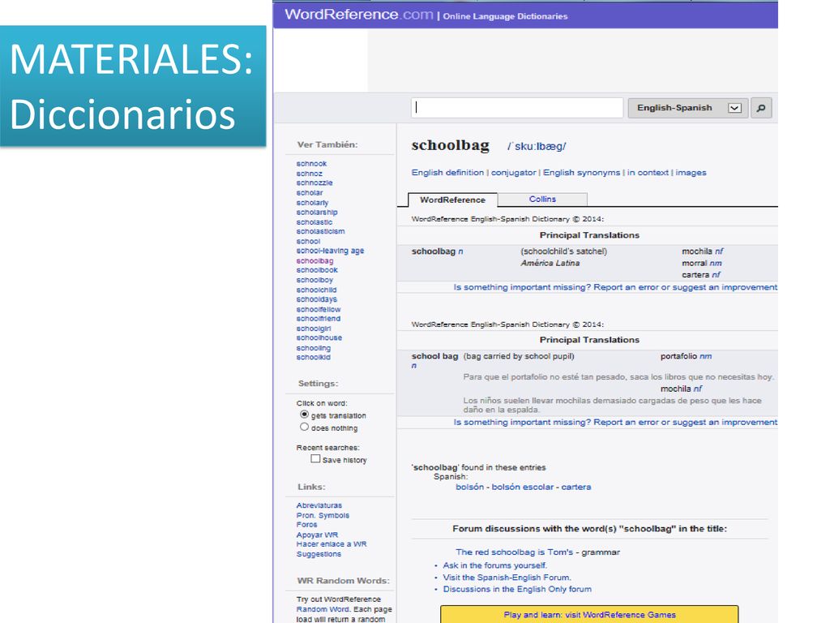Screen dimensions: 830x623
Task: Open 'scholarly' sidebar entry
Action: point(312,202)
